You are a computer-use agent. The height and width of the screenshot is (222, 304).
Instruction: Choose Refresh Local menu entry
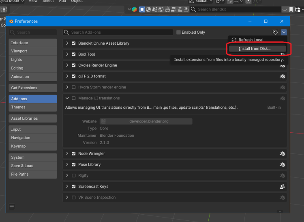(257, 40)
